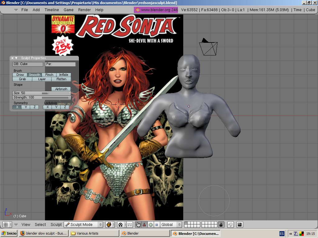The height and width of the screenshot is (238, 318).
Task: Open the pivot point dropdown arrows
Action: point(125,224)
